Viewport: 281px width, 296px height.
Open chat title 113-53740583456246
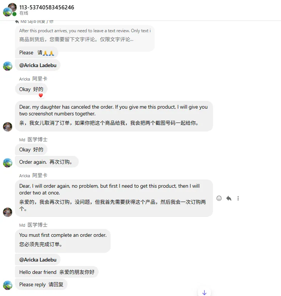(47, 7)
